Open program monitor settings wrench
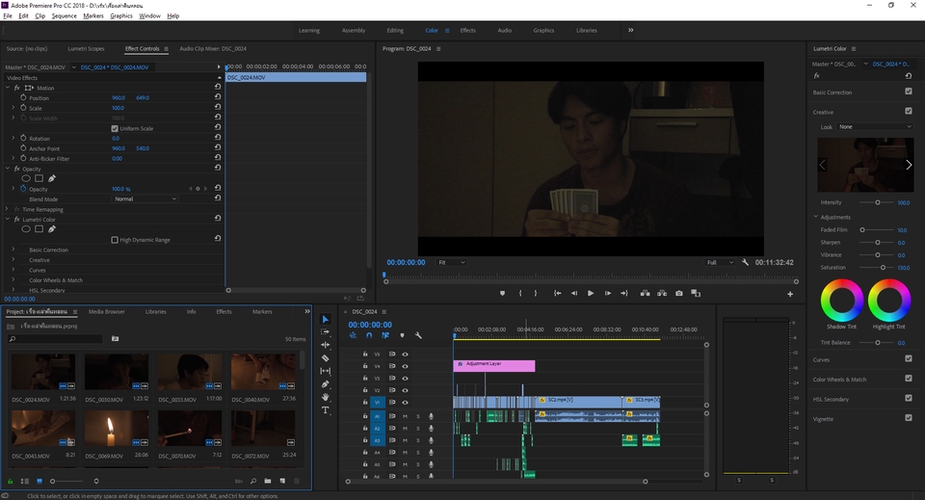 point(745,262)
